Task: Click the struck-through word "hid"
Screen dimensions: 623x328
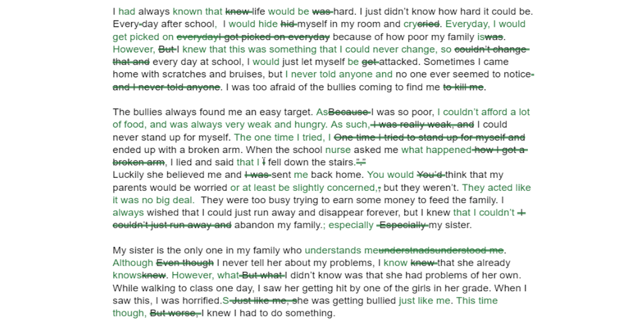Action: [288, 24]
